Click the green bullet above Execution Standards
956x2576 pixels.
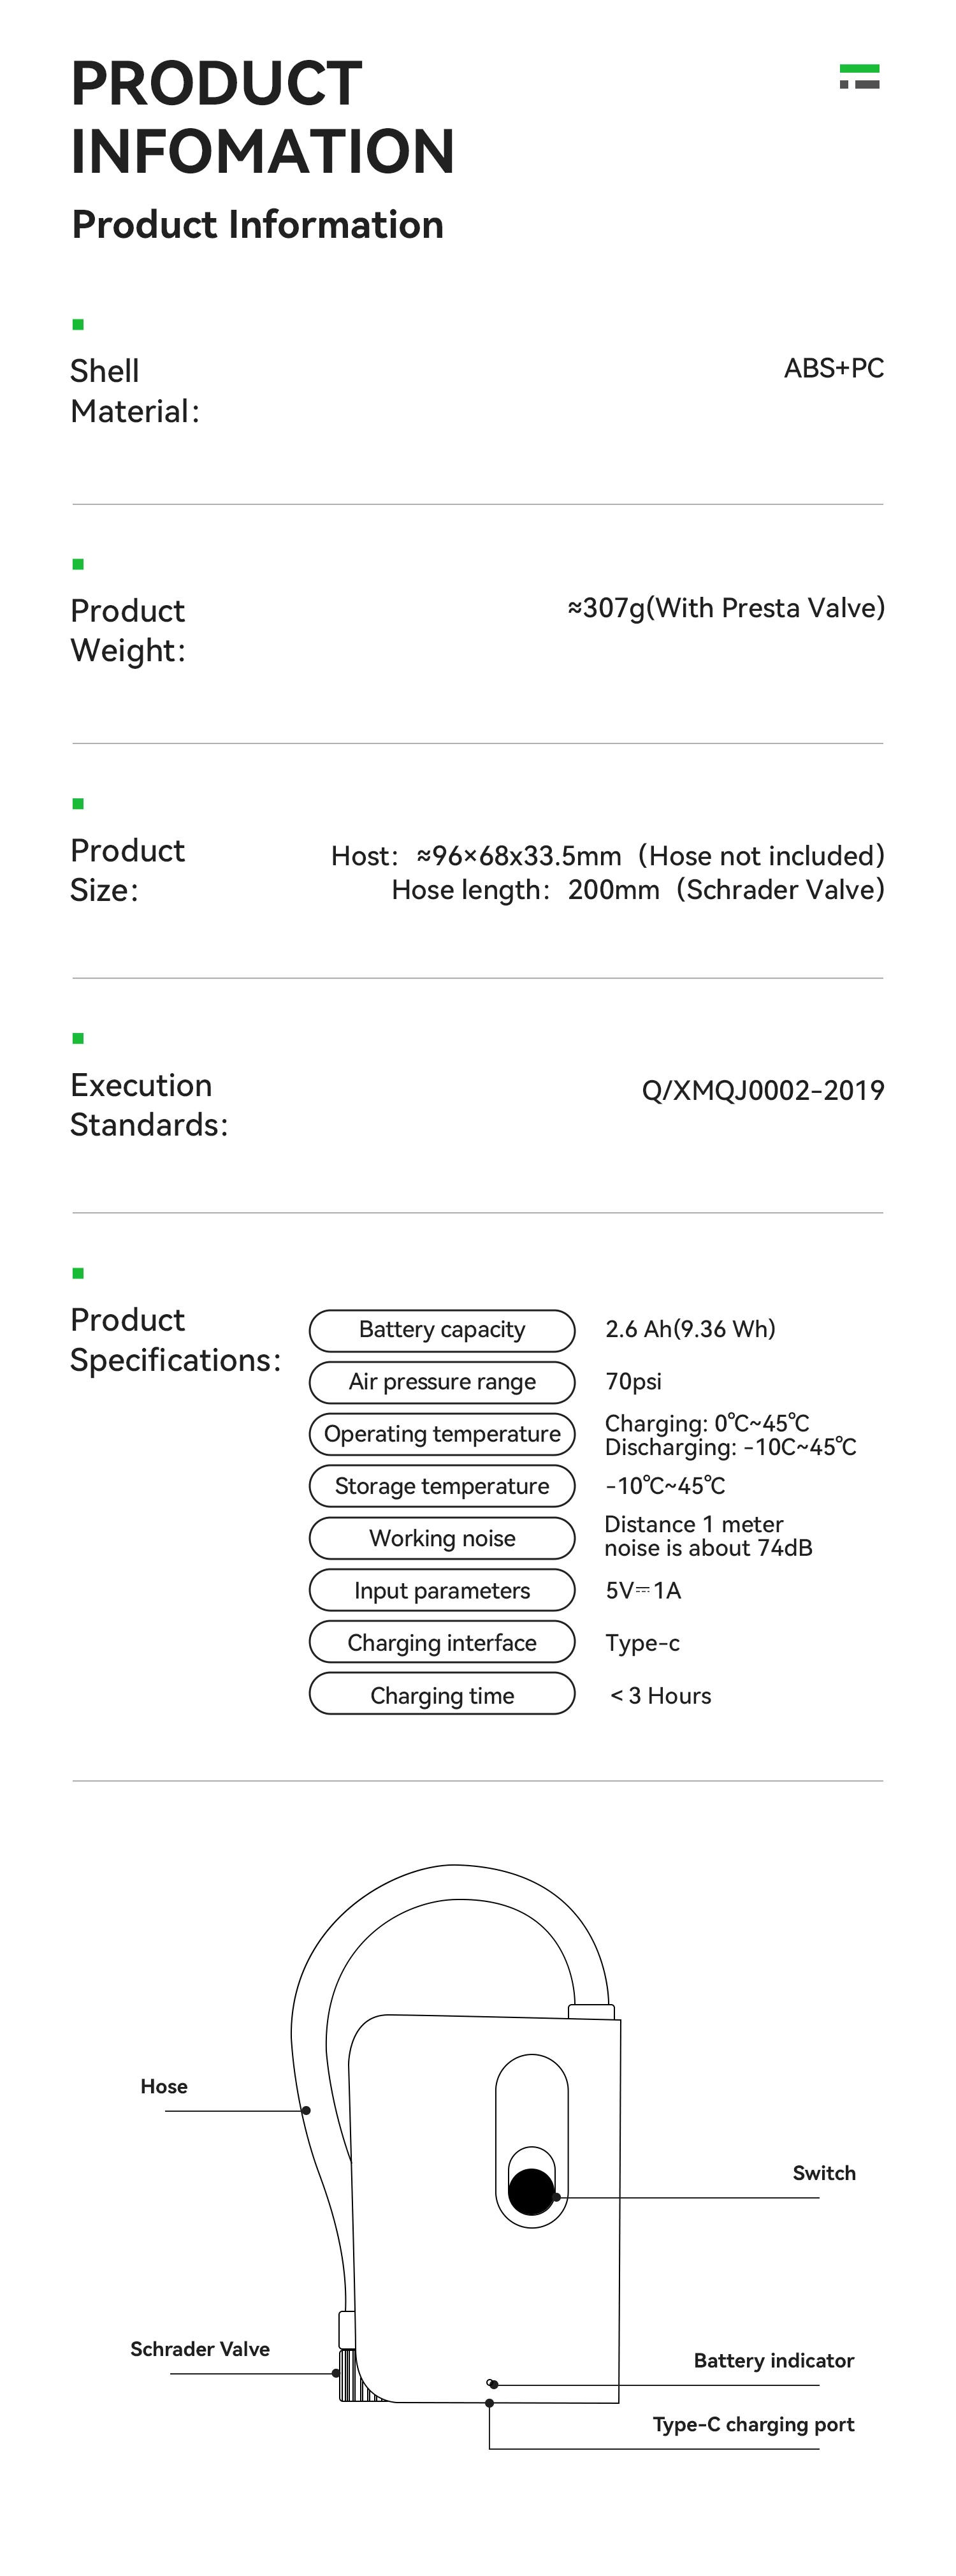pyautogui.click(x=78, y=1038)
